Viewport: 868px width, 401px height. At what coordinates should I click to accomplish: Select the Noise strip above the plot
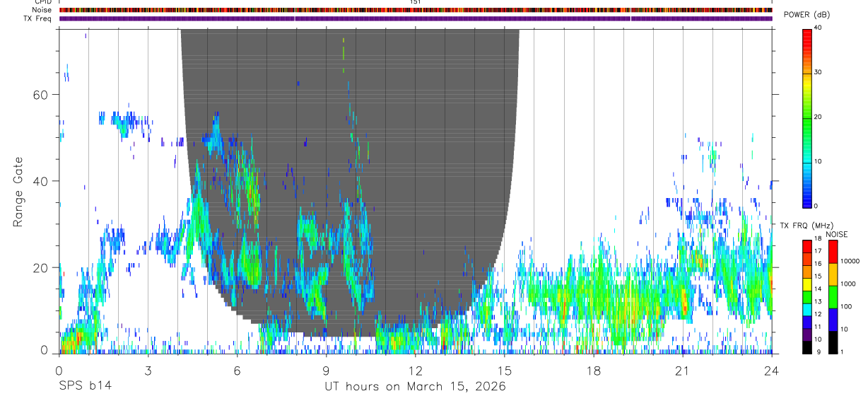coord(416,10)
